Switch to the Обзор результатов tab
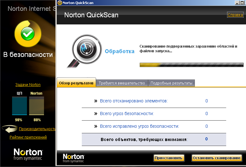Image resolution: width=246 pixels, height=167 pixels. click(76, 82)
